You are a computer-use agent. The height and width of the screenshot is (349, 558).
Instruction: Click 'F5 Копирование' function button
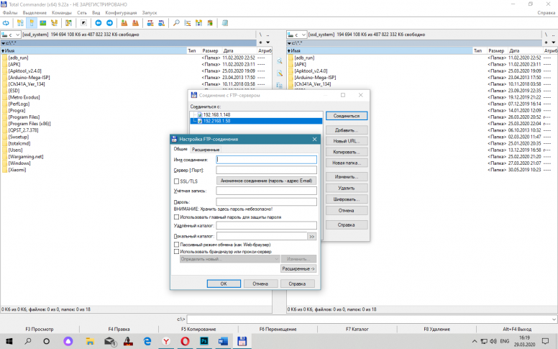(x=198, y=329)
